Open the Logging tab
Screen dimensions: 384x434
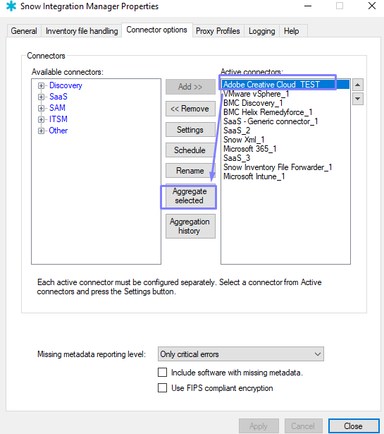[x=261, y=31]
